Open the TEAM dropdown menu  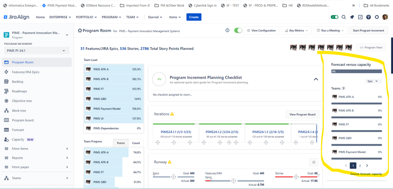132,17
